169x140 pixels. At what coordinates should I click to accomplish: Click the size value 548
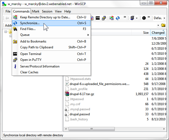click(x=146, y=84)
